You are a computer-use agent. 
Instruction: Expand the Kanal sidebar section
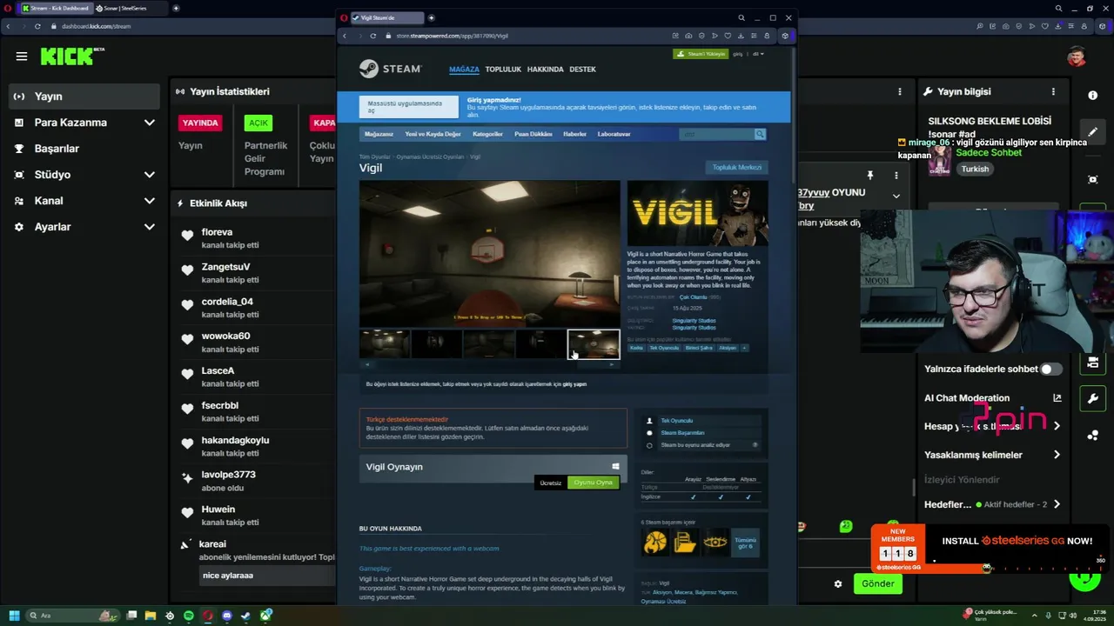coord(150,201)
